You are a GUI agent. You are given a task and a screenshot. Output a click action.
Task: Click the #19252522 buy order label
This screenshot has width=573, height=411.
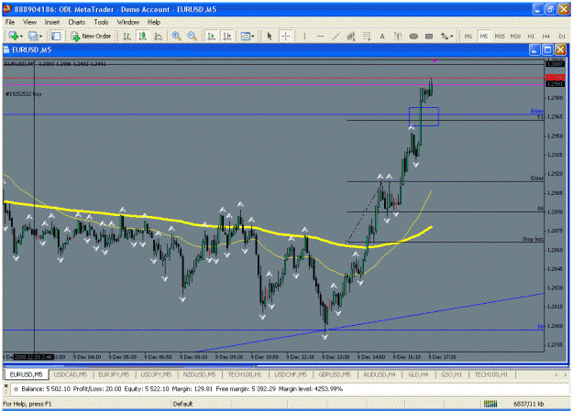coord(24,94)
